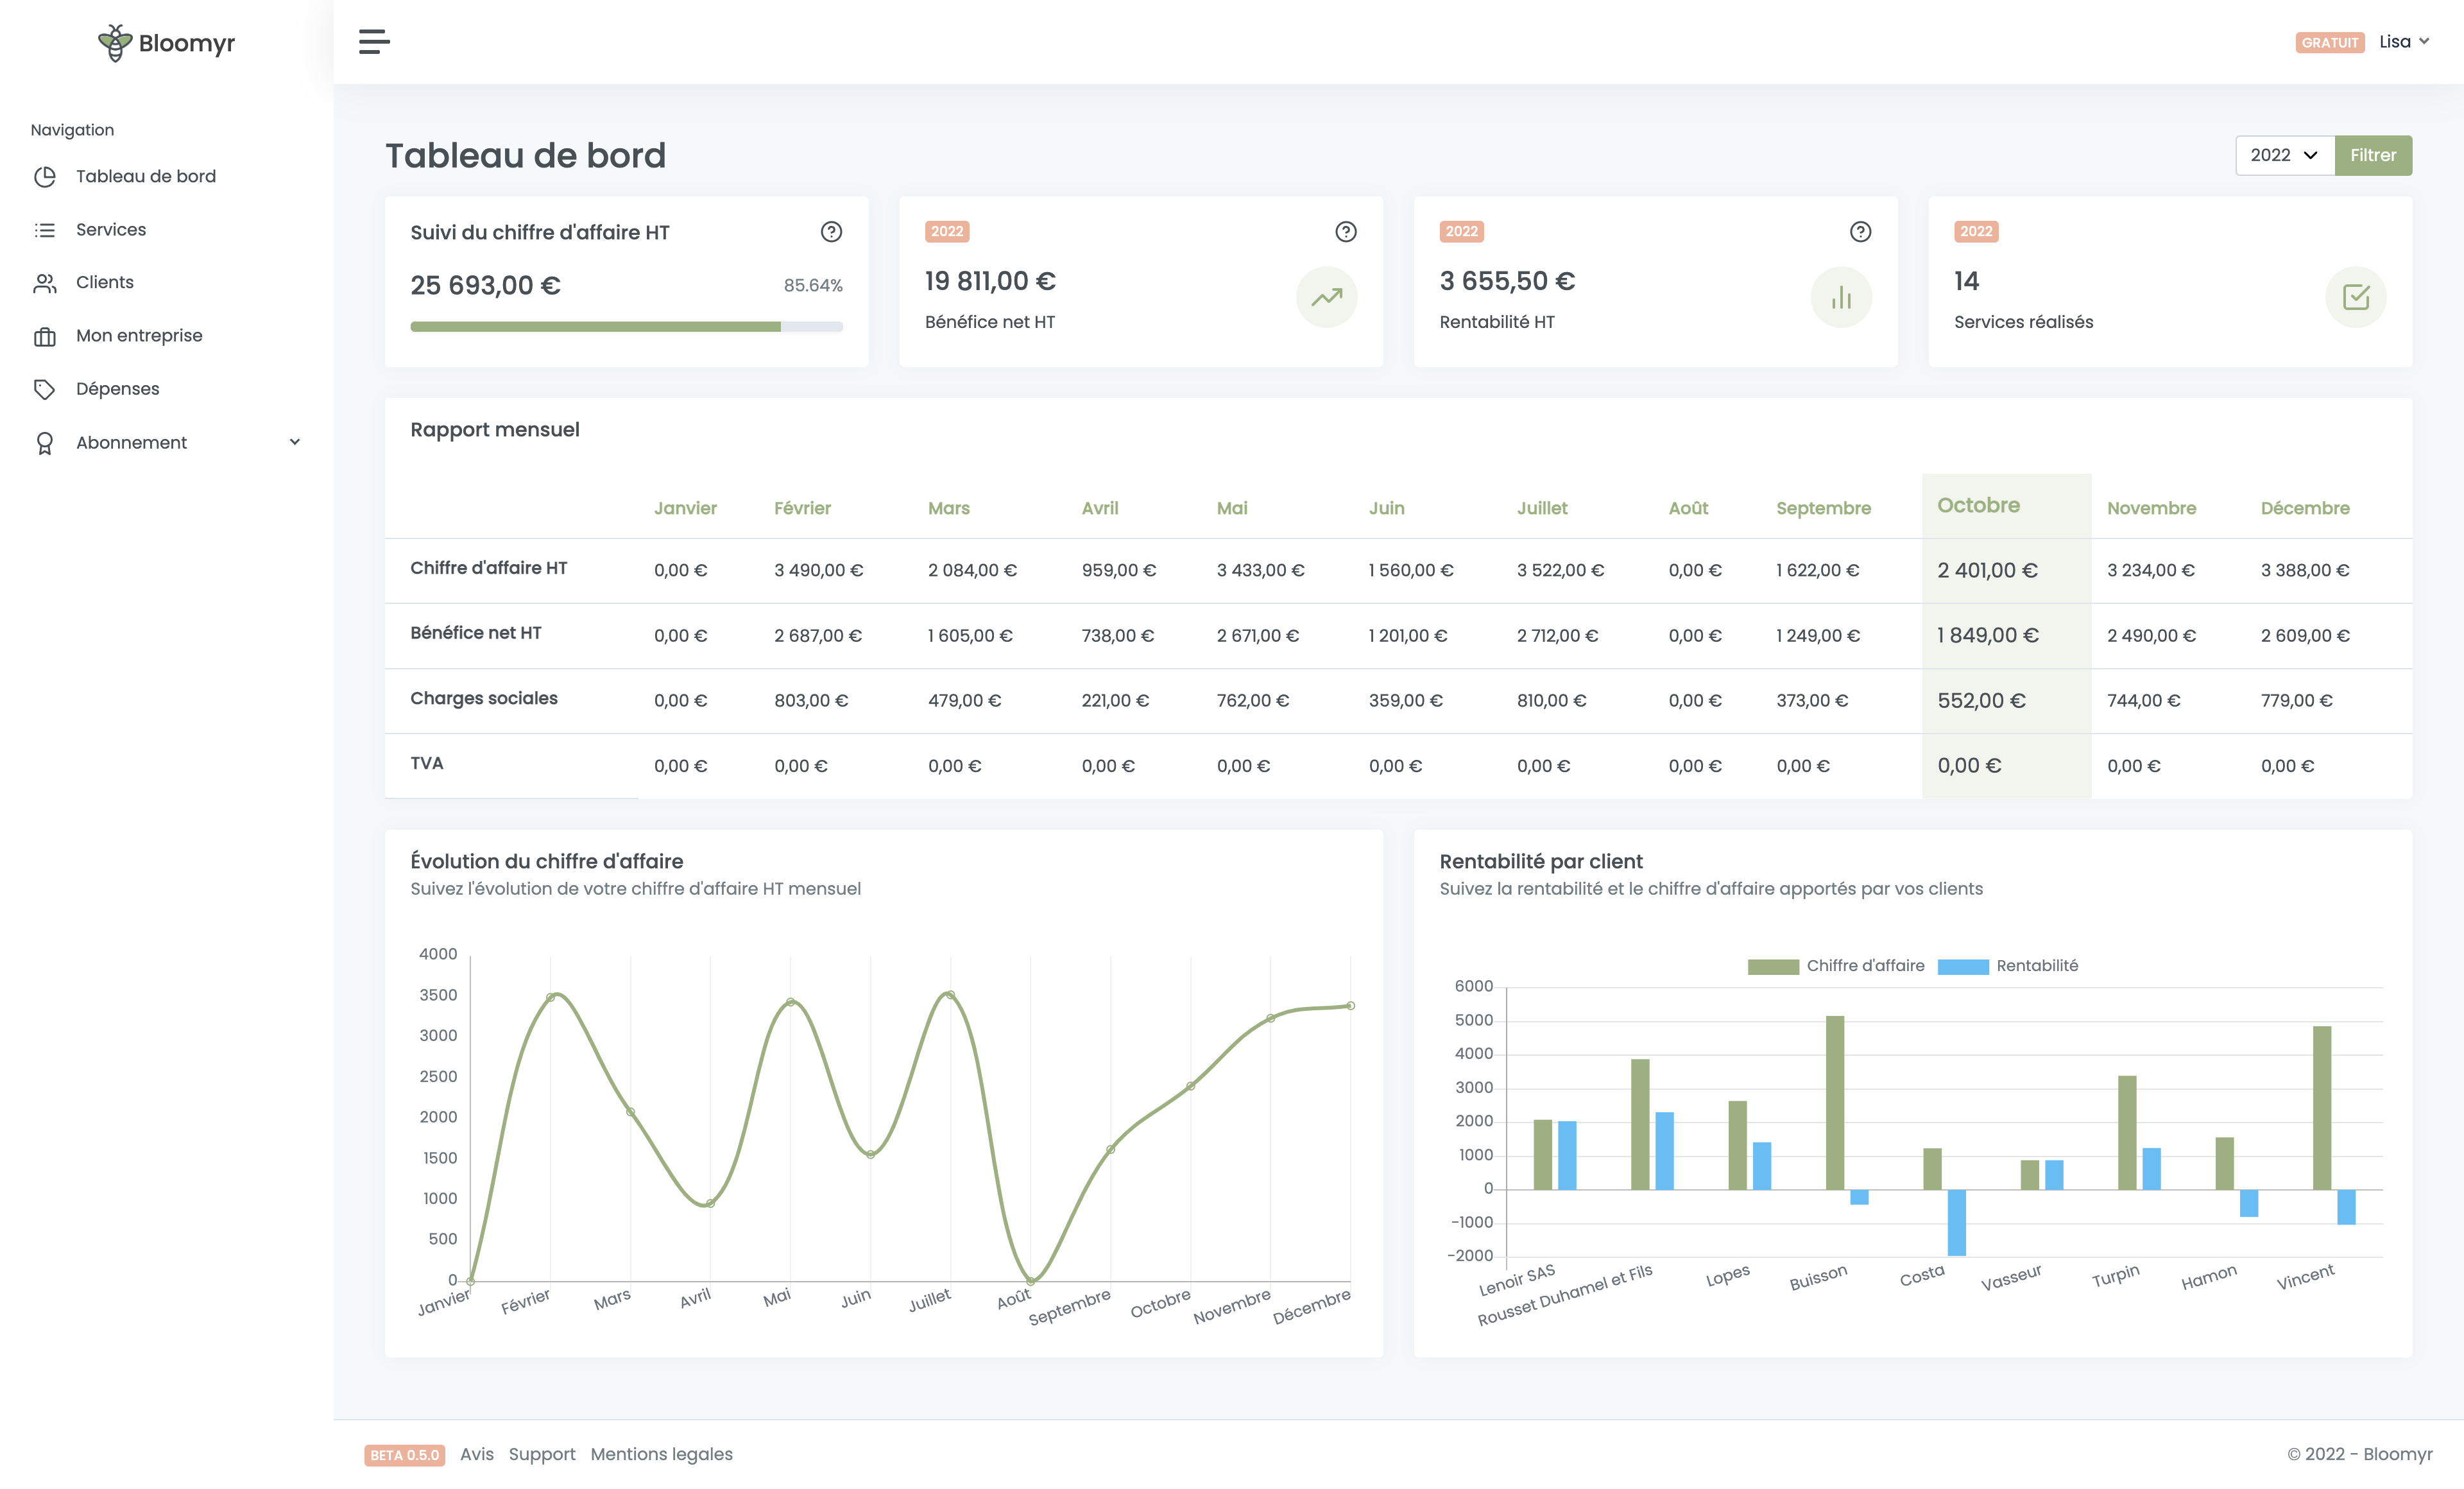This screenshot has width=2464, height=1489.
Task: Click the Services list icon in sidebar
Action: click(45, 230)
